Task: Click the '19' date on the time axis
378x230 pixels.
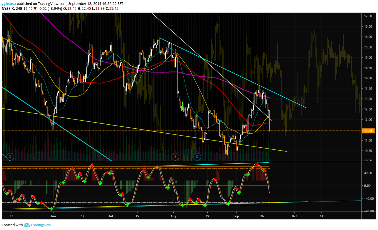Action: 208,216
